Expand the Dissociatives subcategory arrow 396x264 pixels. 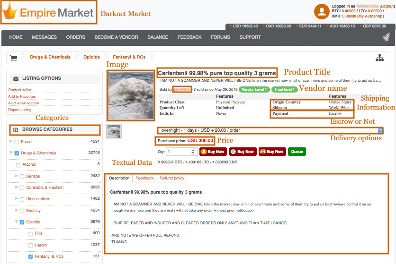17,198
